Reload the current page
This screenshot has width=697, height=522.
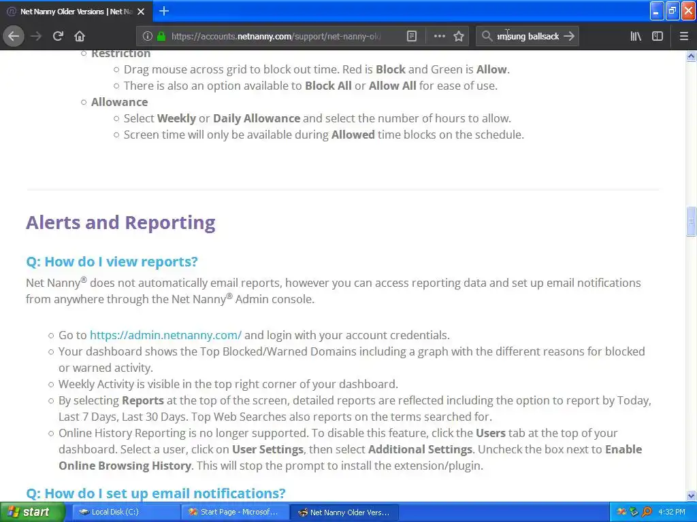tap(58, 36)
